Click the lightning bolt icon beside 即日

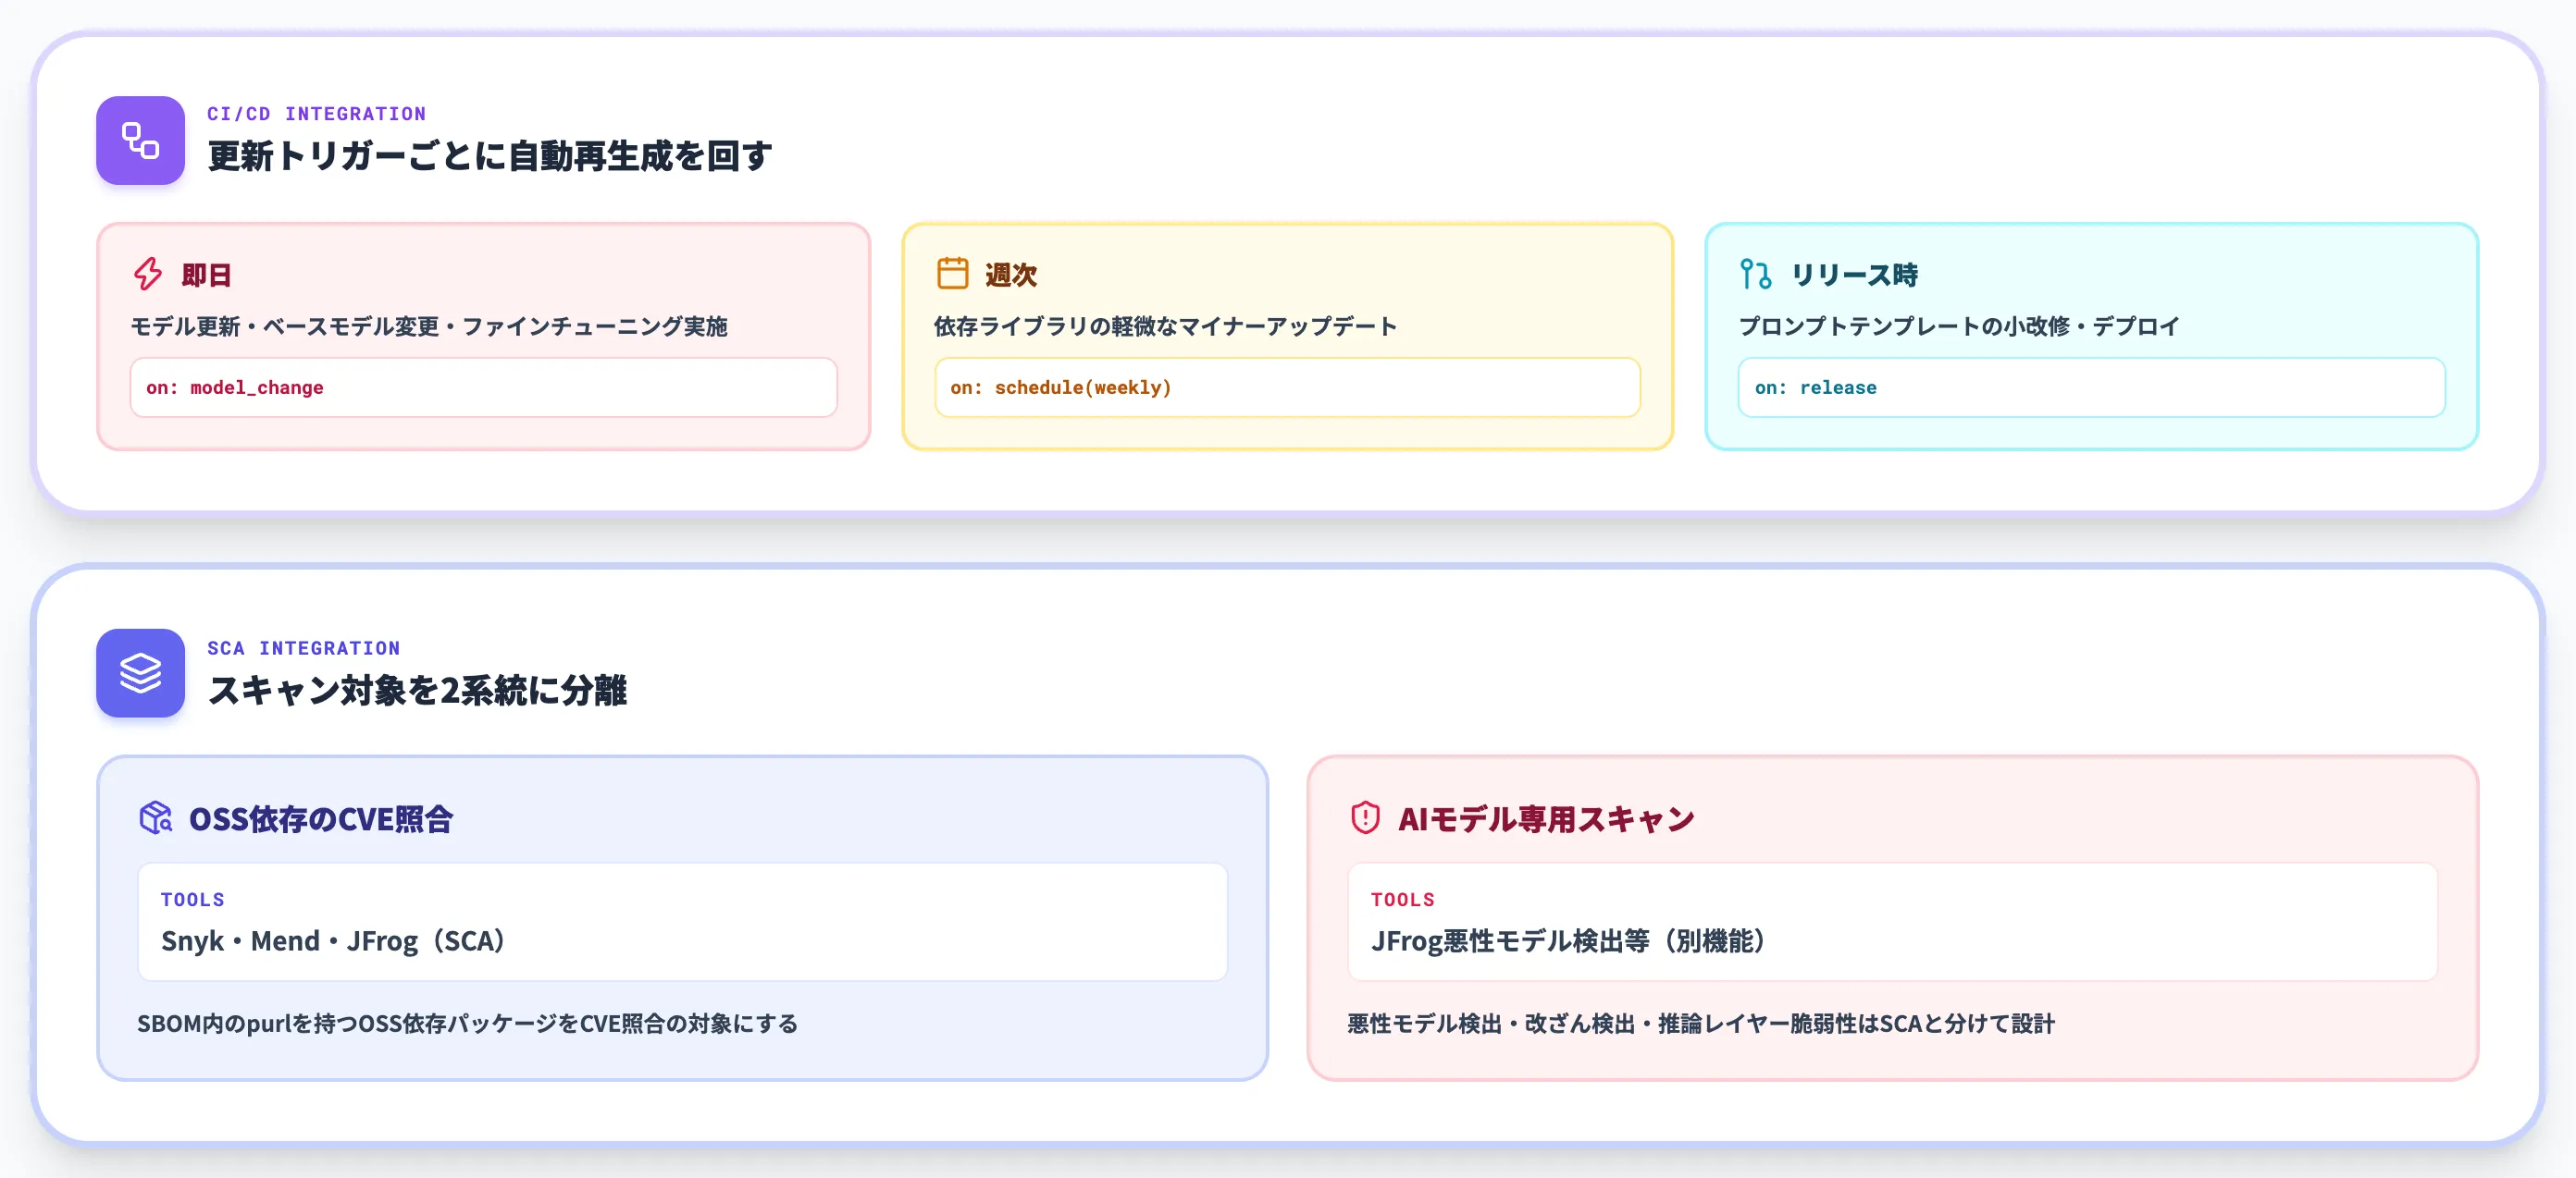(148, 274)
